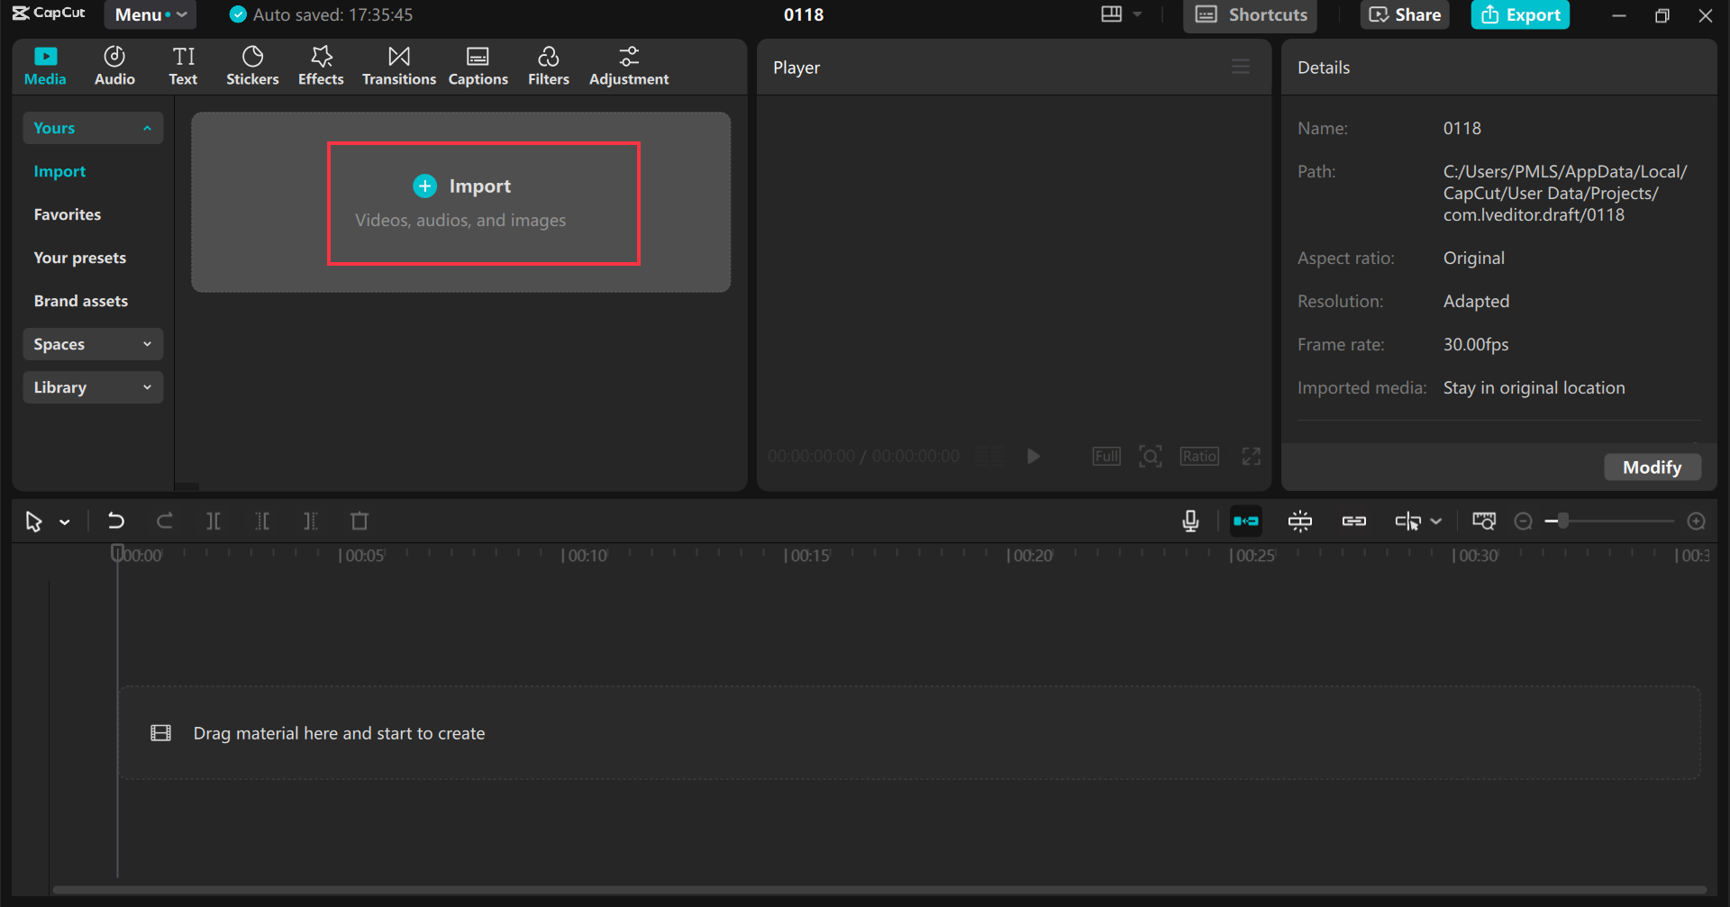Undo the last action
This screenshot has width=1730, height=907.
click(x=116, y=521)
